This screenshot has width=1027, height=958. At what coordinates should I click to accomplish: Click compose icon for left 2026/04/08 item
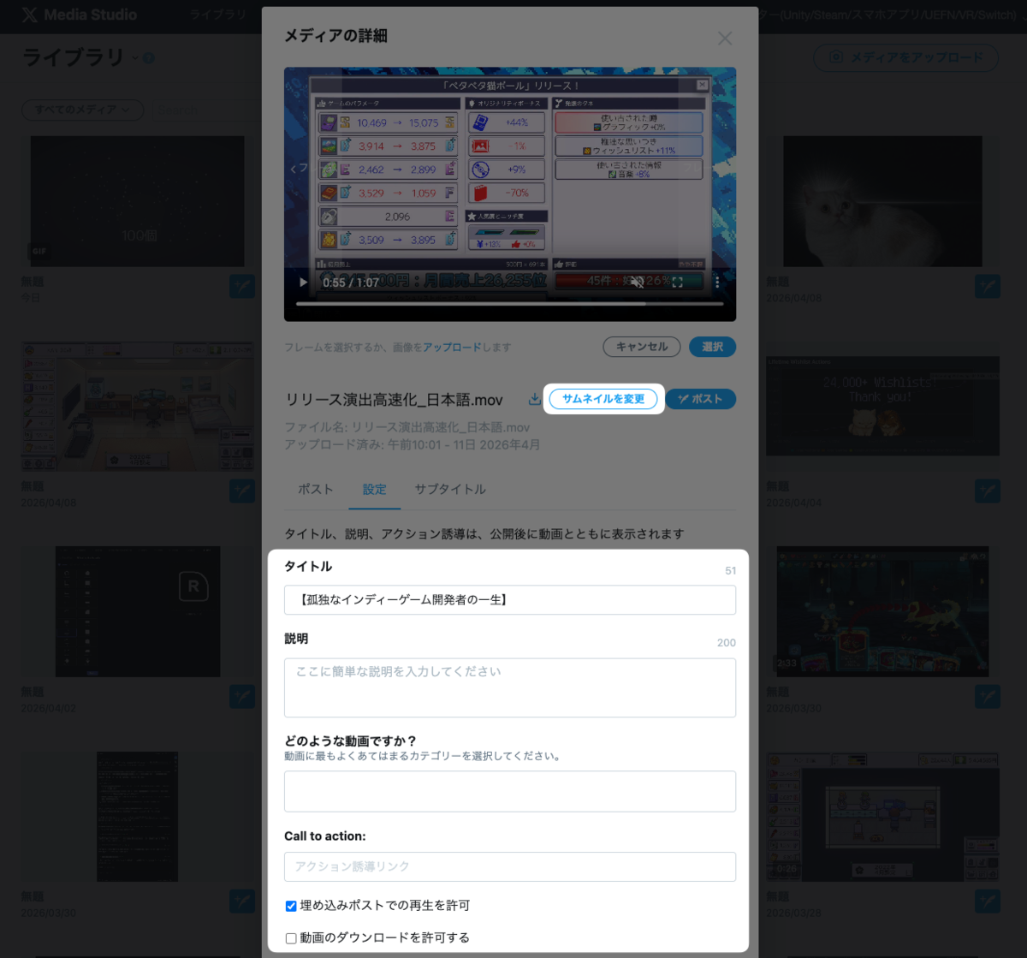242,491
